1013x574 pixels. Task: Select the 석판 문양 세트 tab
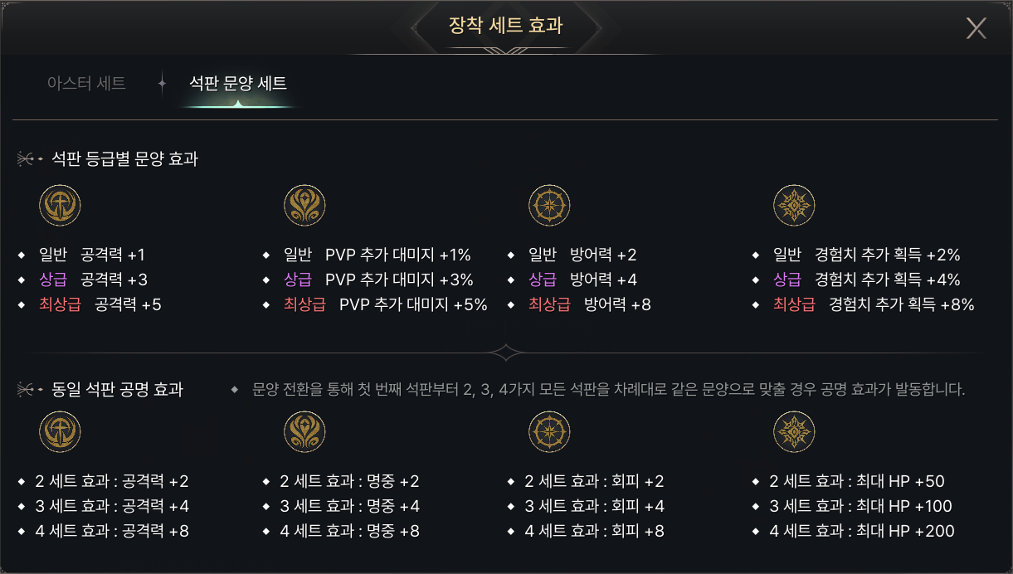pos(238,83)
